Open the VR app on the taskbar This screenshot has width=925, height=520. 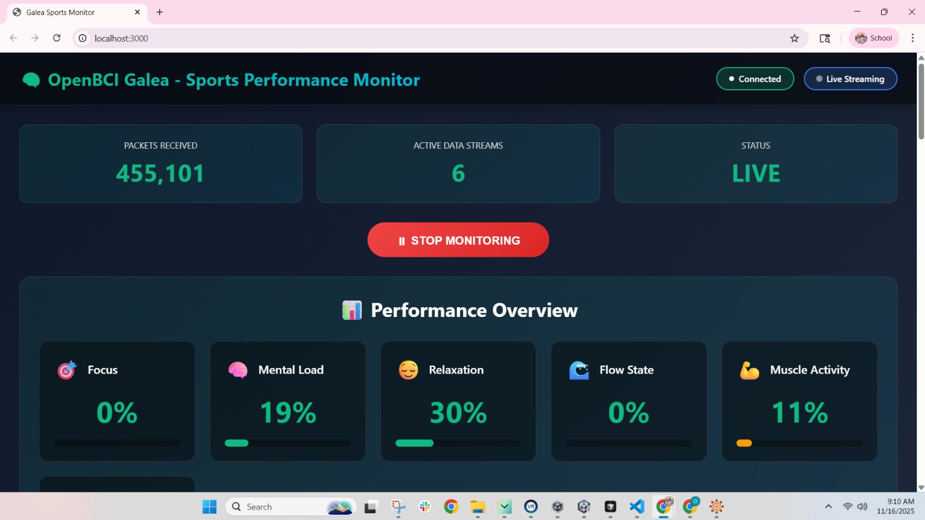click(x=531, y=507)
